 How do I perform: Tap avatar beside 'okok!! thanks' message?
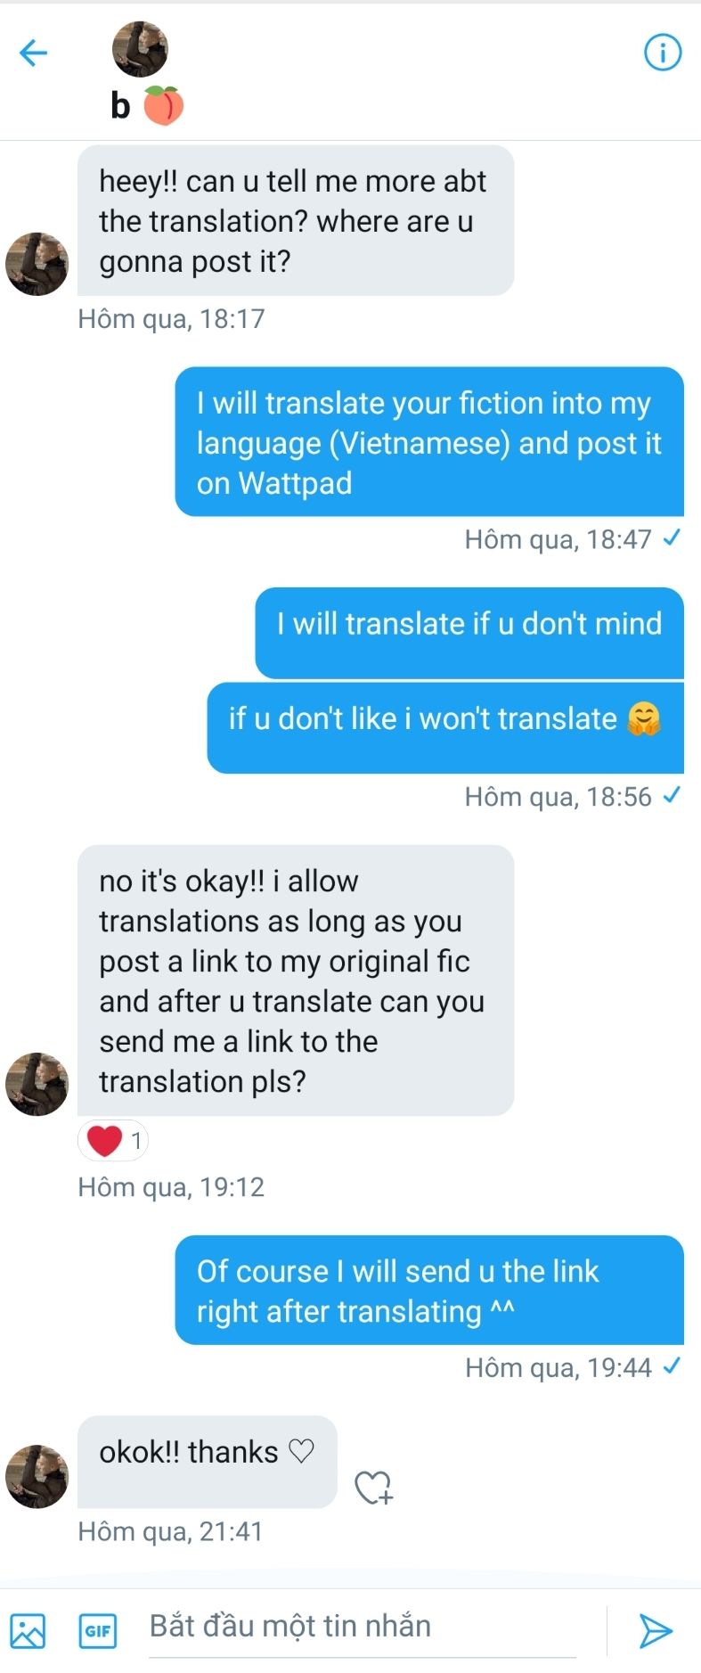click(x=37, y=1476)
